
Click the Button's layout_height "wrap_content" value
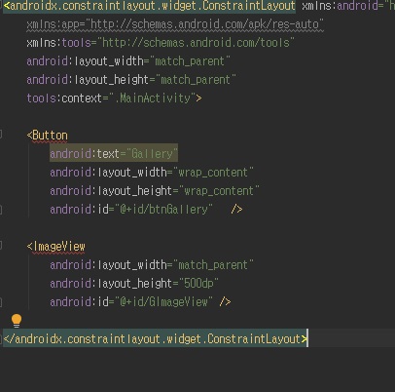(x=219, y=191)
